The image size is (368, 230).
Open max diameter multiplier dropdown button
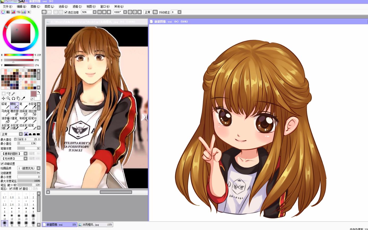pyautogui.click(x=15, y=139)
